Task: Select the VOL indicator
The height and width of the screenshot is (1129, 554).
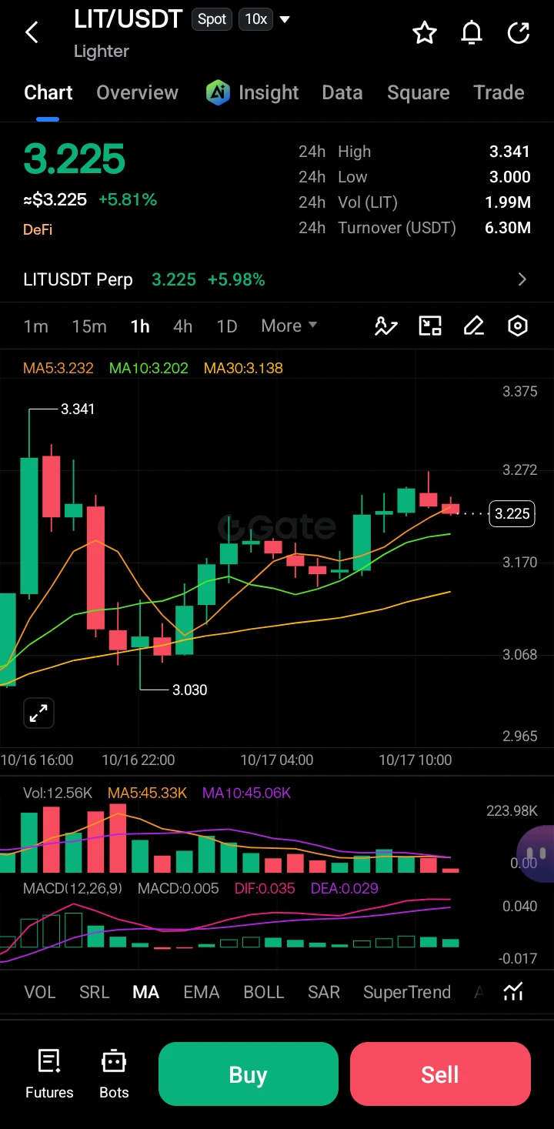Action: point(40,992)
